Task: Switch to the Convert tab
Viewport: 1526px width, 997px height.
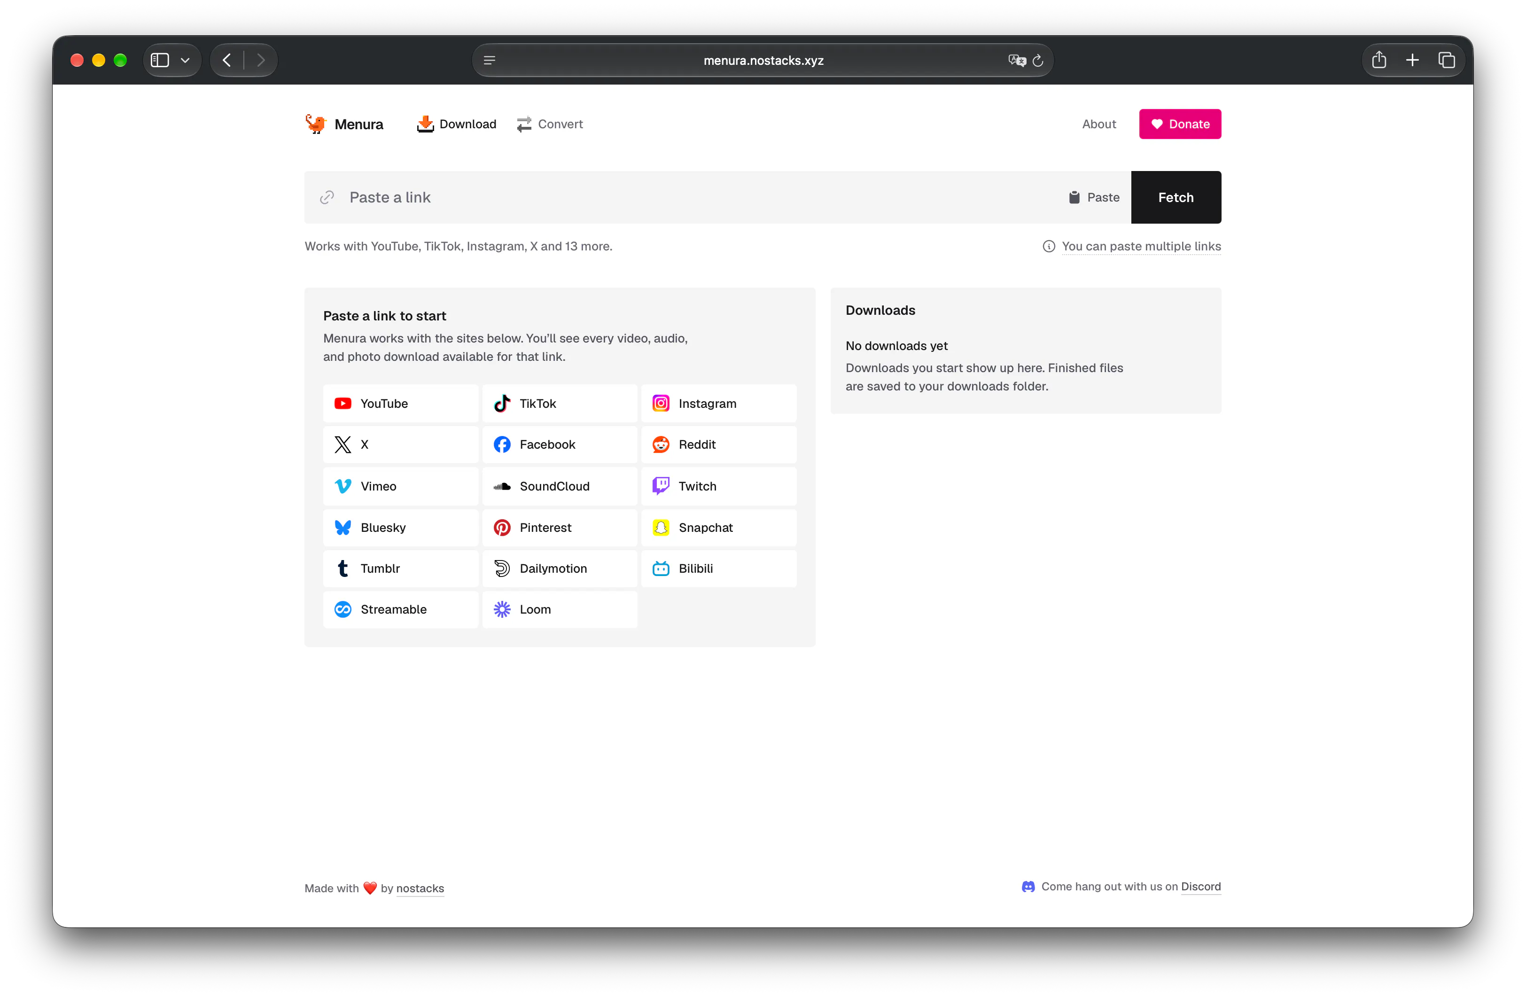Action: point(550,124)
